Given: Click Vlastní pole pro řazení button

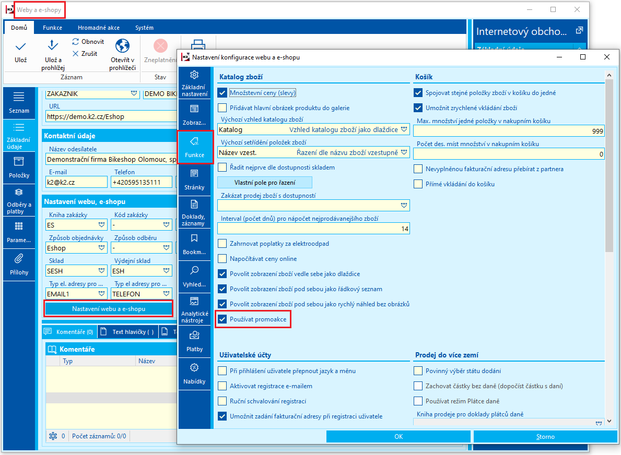Looking at the screenshot, I should (x=265, y=183).
